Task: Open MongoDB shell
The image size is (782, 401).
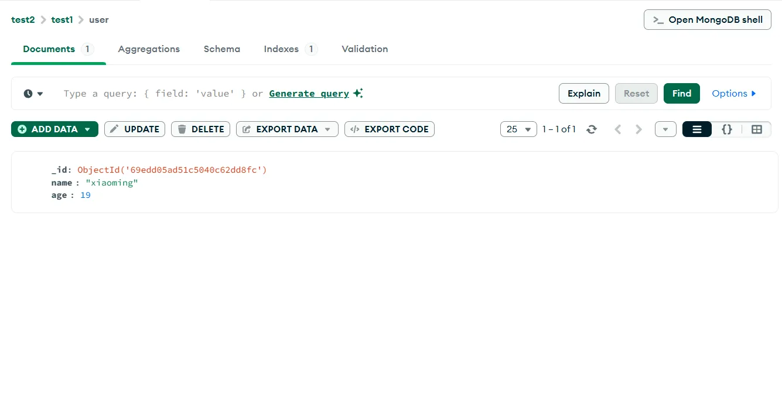Action: (x=708, y=20)
